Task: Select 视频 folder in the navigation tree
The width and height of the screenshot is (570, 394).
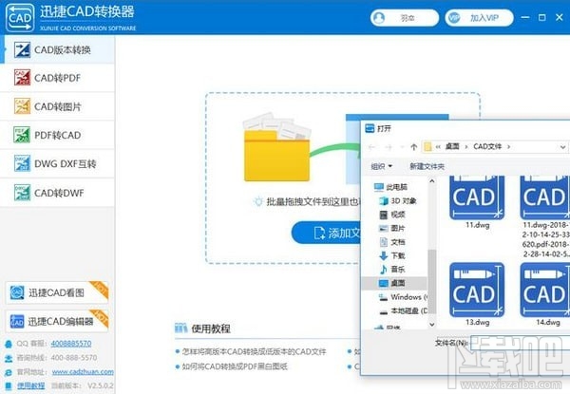Action: 392,215
